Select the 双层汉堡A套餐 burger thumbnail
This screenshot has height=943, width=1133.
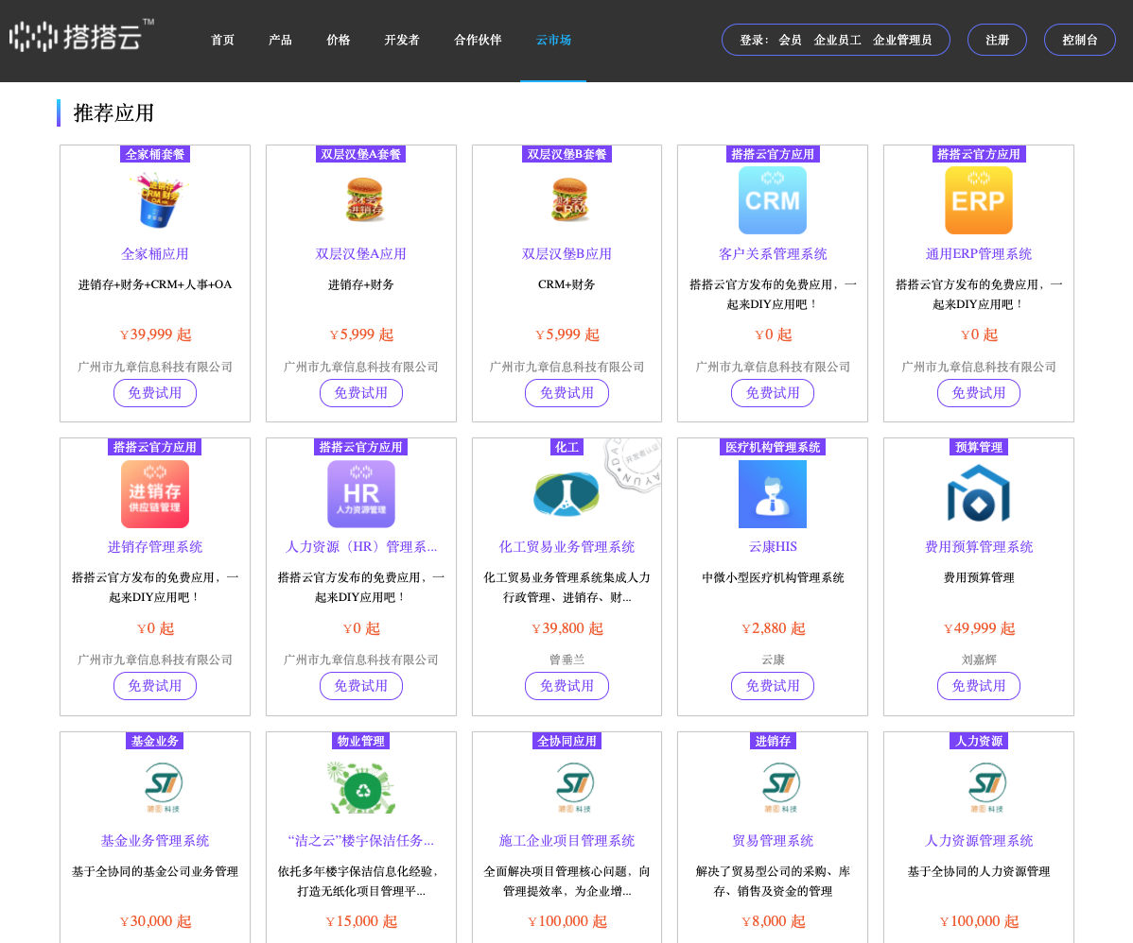pyautogui.click(x=361, y=200)
